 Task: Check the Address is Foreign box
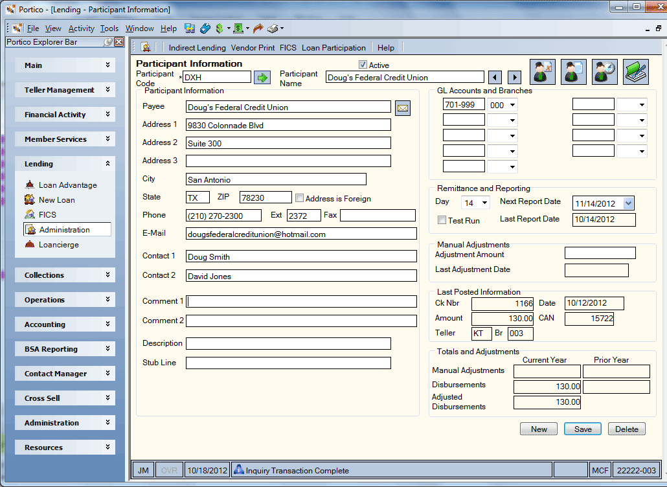(x=299, y=198)
